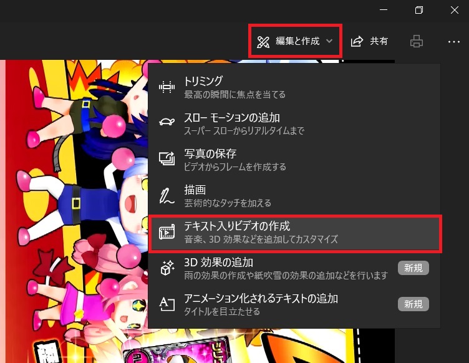
Task: Click the 編集と作成 pencil-scissors icon
Action: pyautogui.click(x=263, y=41)
